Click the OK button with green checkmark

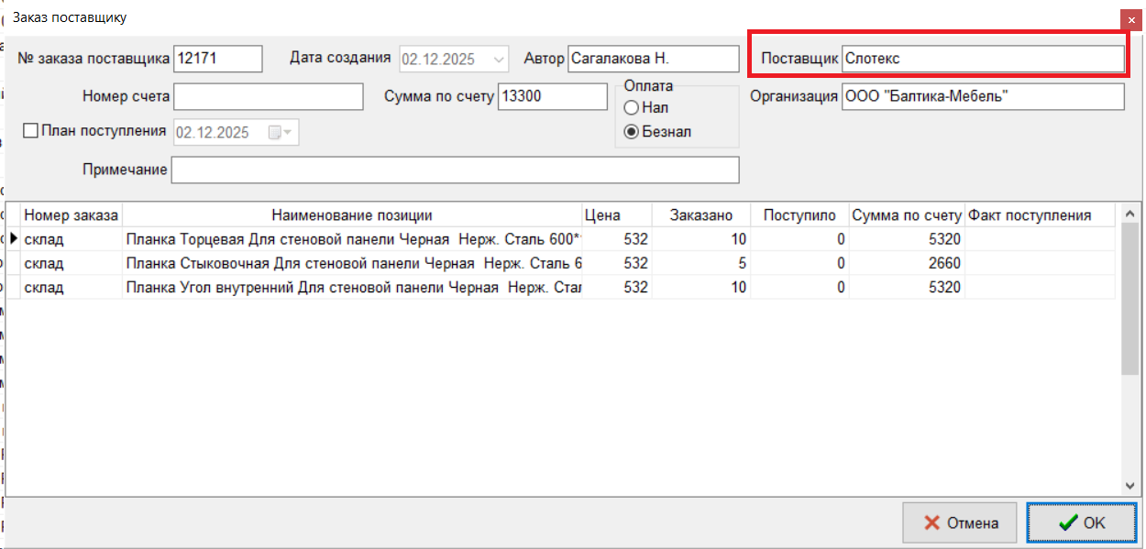pyautogui.click(x=1082, y=523)
